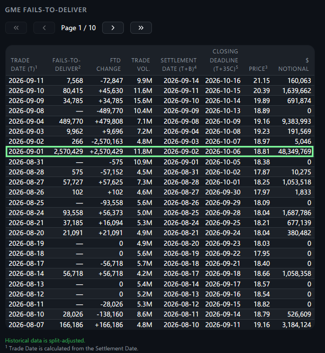325x353 pixels.
Task: Click fails value 57,727
Action: click(x=73, y=182)
